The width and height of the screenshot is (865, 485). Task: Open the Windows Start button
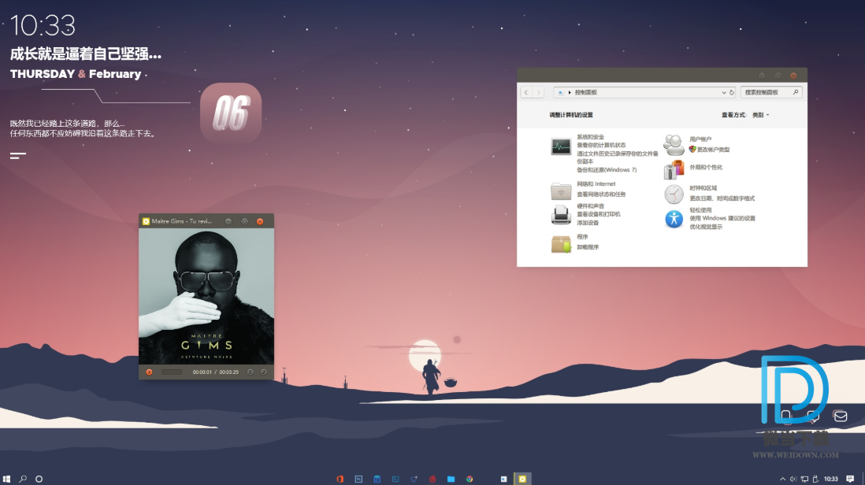point(6,479)
